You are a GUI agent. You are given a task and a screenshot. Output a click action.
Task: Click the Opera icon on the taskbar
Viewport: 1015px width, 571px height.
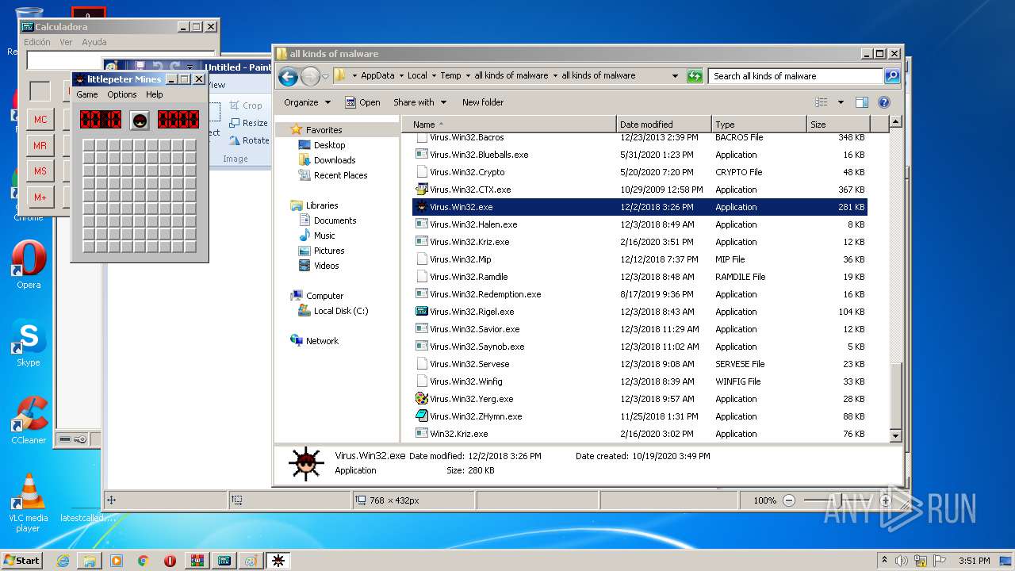[170, 561]
